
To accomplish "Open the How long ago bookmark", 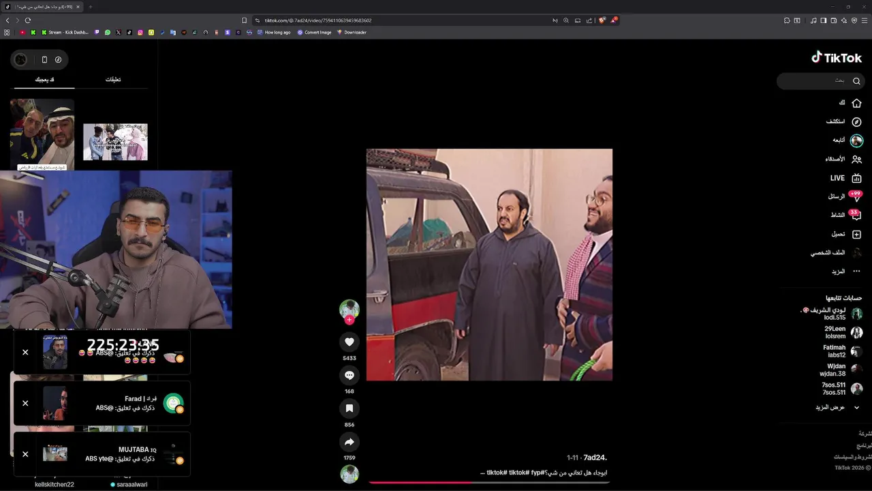I will point(274,32).
